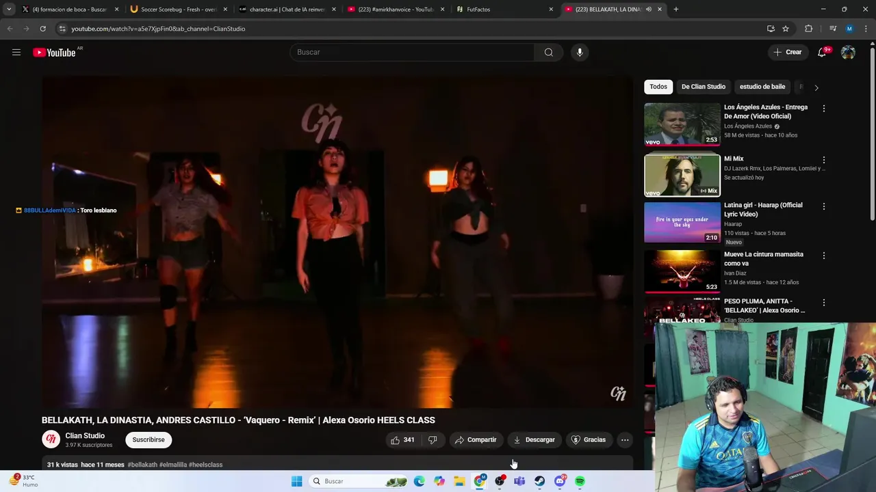This screenshot has height=492, width=876.
Task: Open OBS Studio from taskbar
Action: pyautogui.click(x=500, y=481)
